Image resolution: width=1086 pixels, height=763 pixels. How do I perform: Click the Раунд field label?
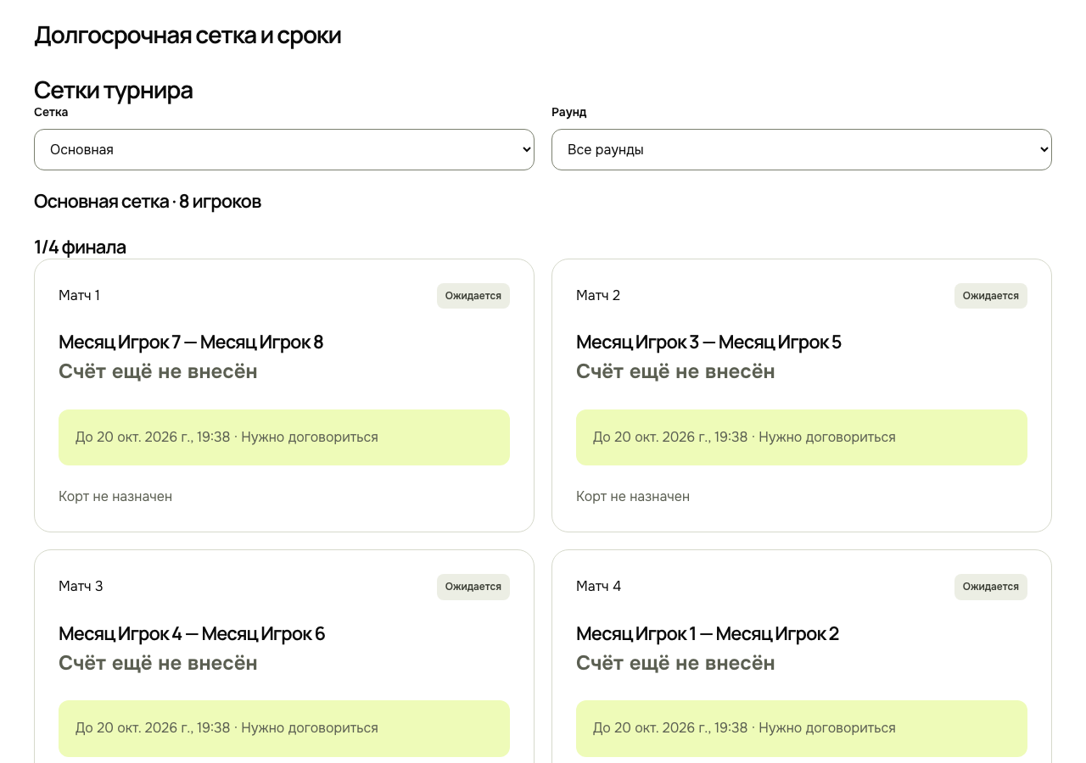tap(568, 112)
